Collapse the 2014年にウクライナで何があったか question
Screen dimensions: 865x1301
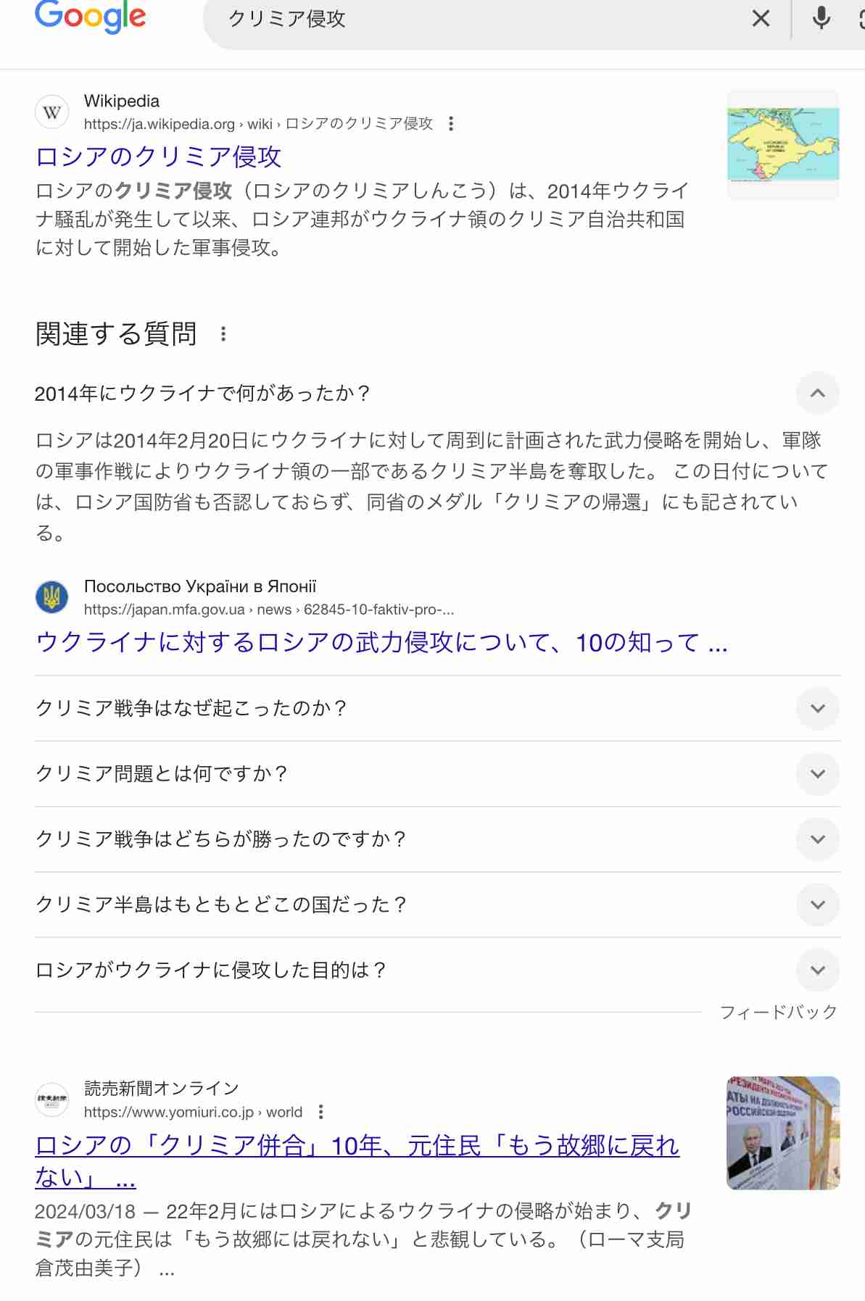(817, 394)
